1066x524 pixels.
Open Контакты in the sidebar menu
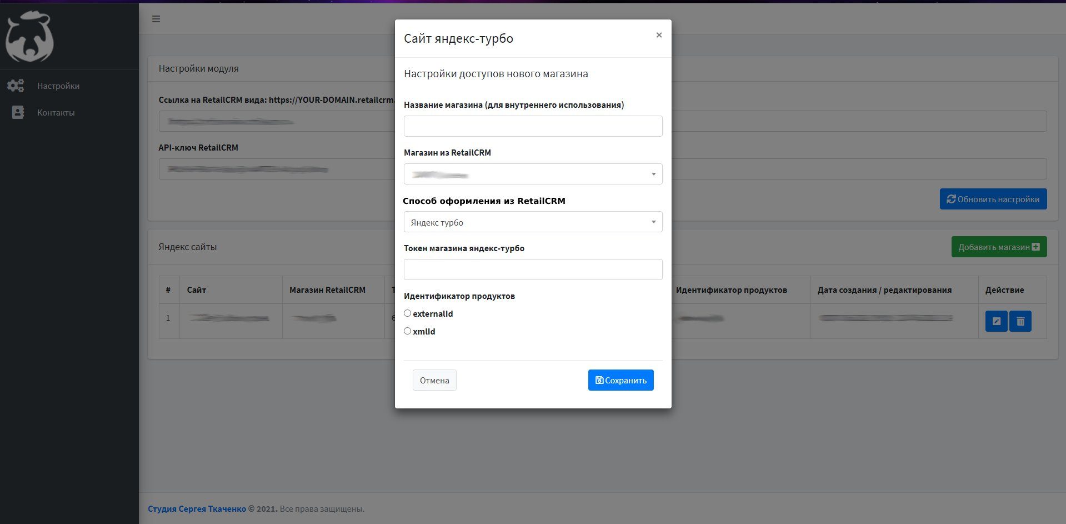tap(56, 113)
